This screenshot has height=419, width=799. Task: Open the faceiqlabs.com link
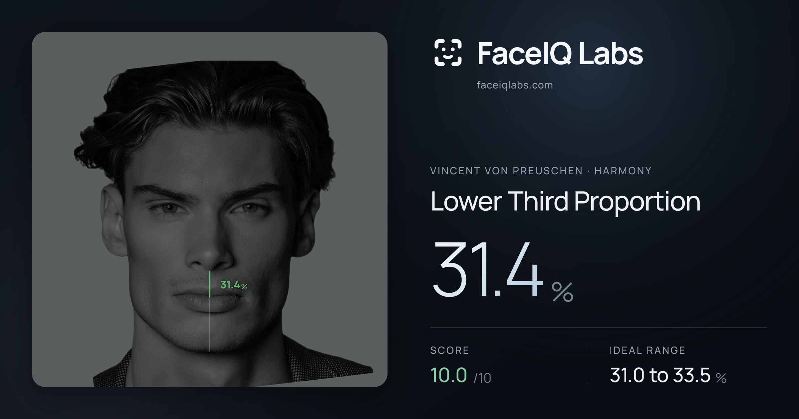pyautogui.click(x=515, y=85)
